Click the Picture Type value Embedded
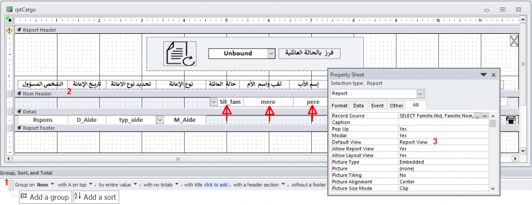 pos(444,162)
